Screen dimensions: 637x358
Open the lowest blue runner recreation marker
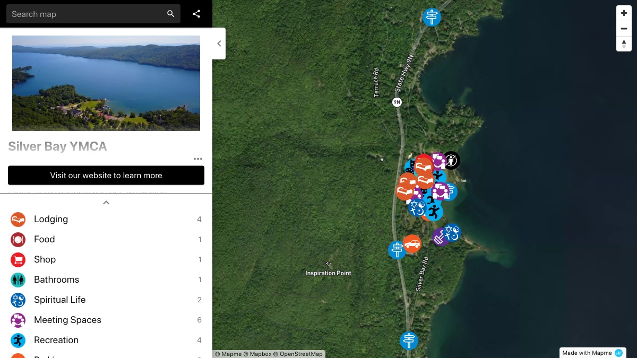tap(434, 212)
